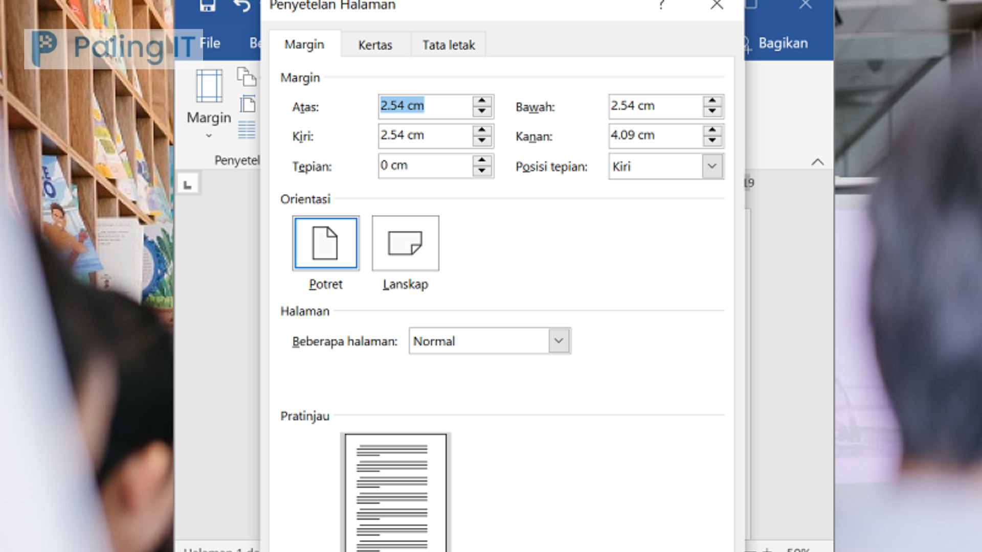Decrease the Kiri margin value
This screenshot has width=982, height=552.
click(x=482, y=142)
